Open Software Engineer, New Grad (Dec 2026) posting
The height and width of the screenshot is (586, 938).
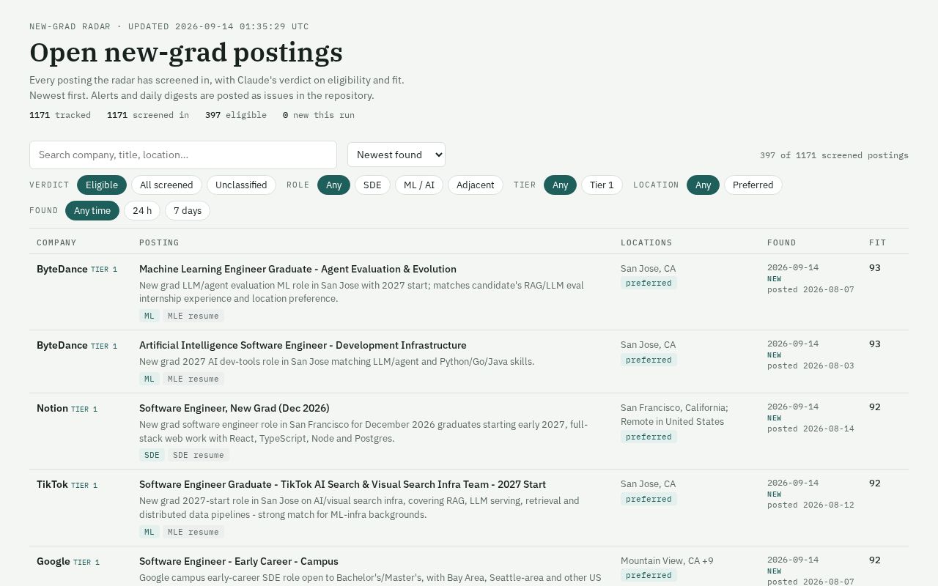234,408
